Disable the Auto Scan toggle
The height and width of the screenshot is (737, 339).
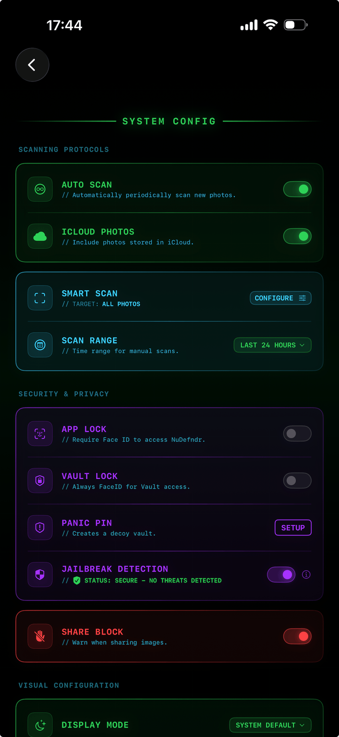[297, 189]
